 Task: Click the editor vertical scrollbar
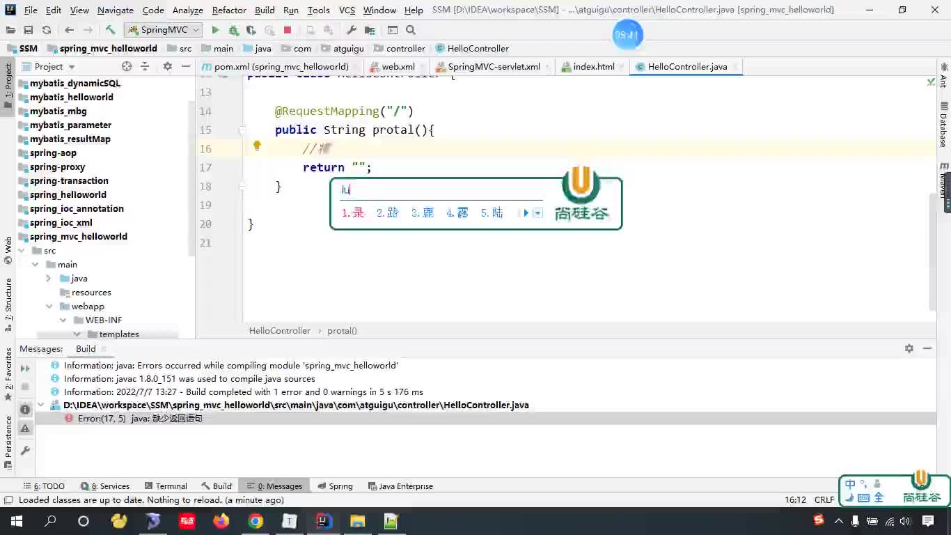(932, 251)
